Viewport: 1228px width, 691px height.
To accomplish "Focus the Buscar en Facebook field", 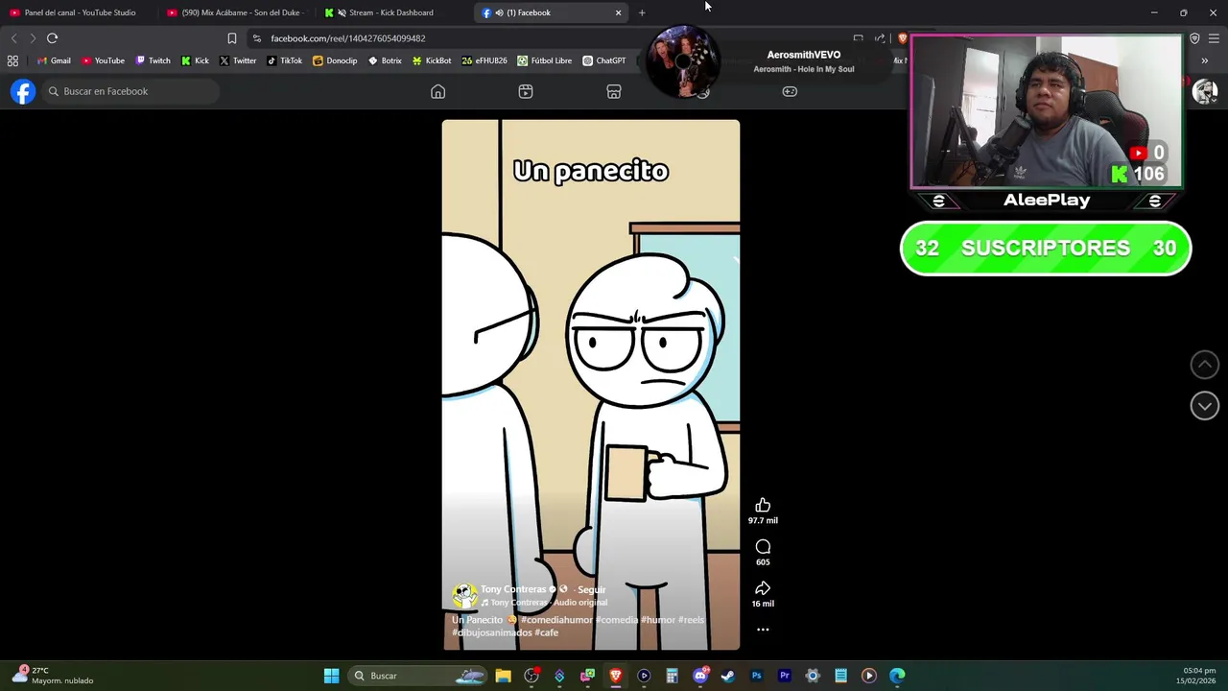I will pyautogui.click(x=130, y=91).
